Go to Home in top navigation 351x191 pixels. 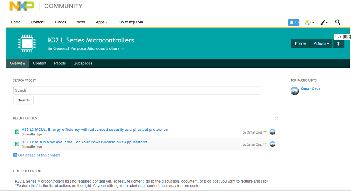[16, 22]
